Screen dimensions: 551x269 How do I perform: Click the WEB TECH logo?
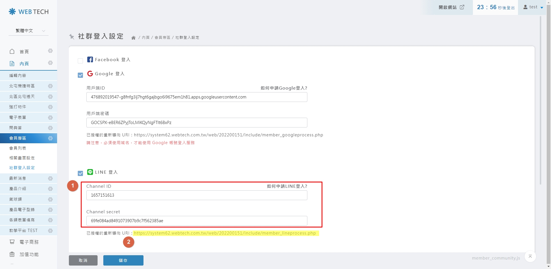click(x=29, y=12)
